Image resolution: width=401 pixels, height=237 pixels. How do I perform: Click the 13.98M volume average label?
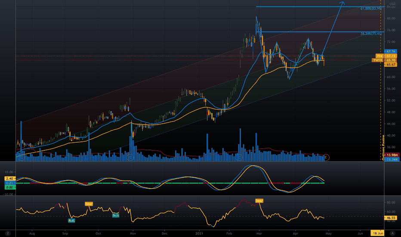coord(392,155)
